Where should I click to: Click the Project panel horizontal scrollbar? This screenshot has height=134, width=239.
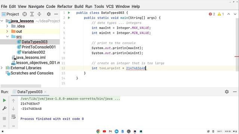pyautogui.click(x=21, y=86)
